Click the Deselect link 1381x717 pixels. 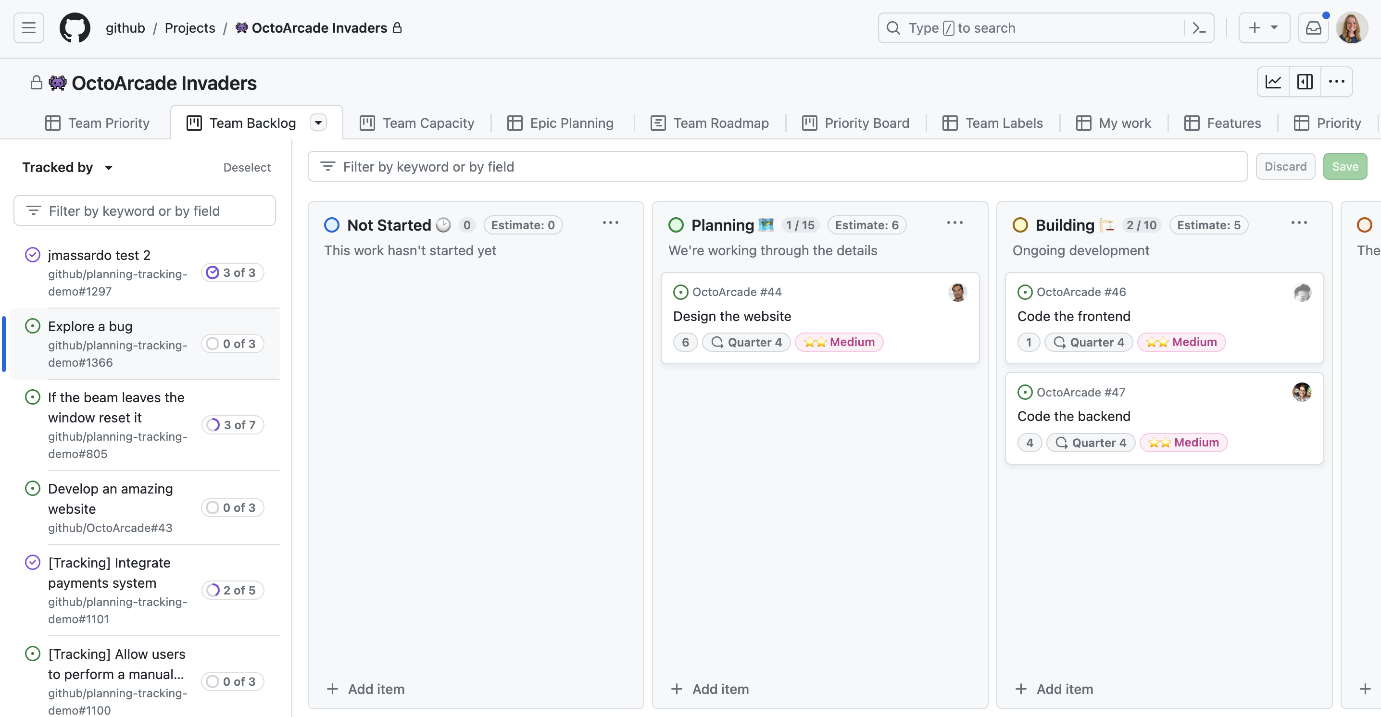(247, 167)
